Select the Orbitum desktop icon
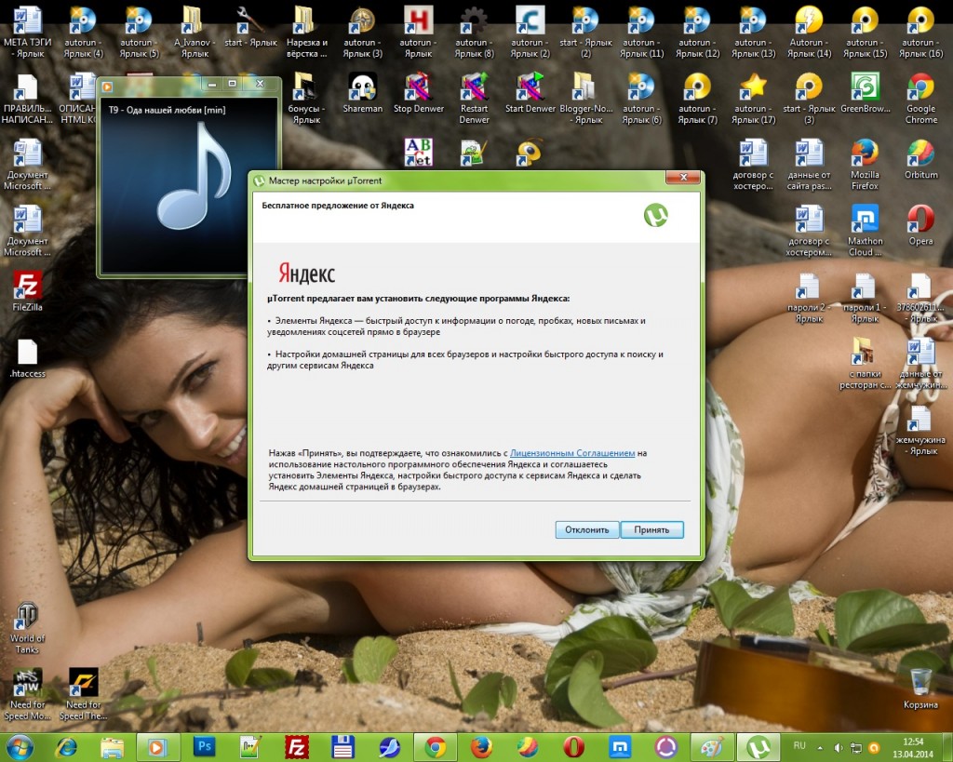This screenshot has width=953, height=762. (920, 158)
